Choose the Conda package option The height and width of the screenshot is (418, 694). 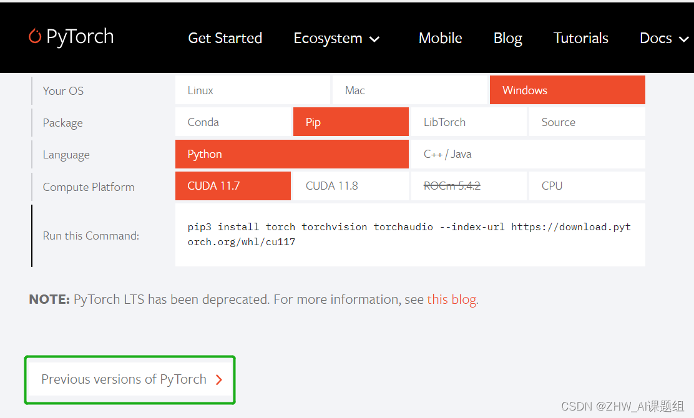(233, 122)
